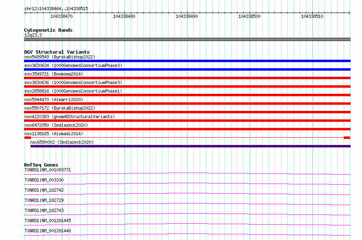Click the 104338510 ruler coordinate

(x=312, y=16)
